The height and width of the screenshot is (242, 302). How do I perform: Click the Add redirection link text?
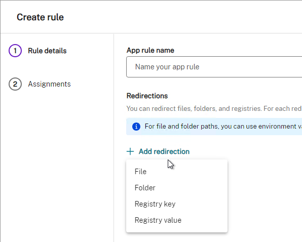click(x=164, y=151)
